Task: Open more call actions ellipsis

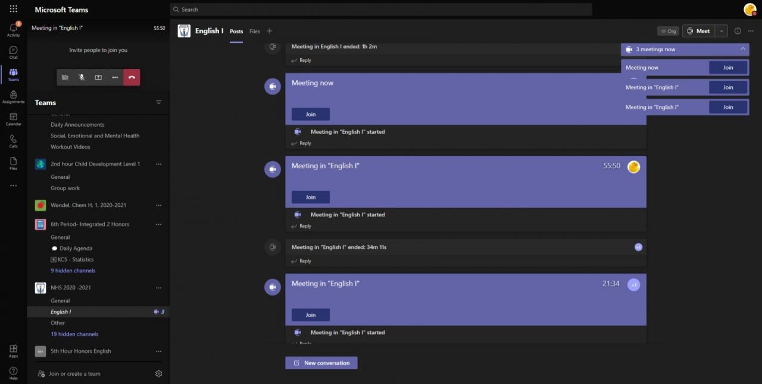Action: pyautogui.click(x=115, y=77)
